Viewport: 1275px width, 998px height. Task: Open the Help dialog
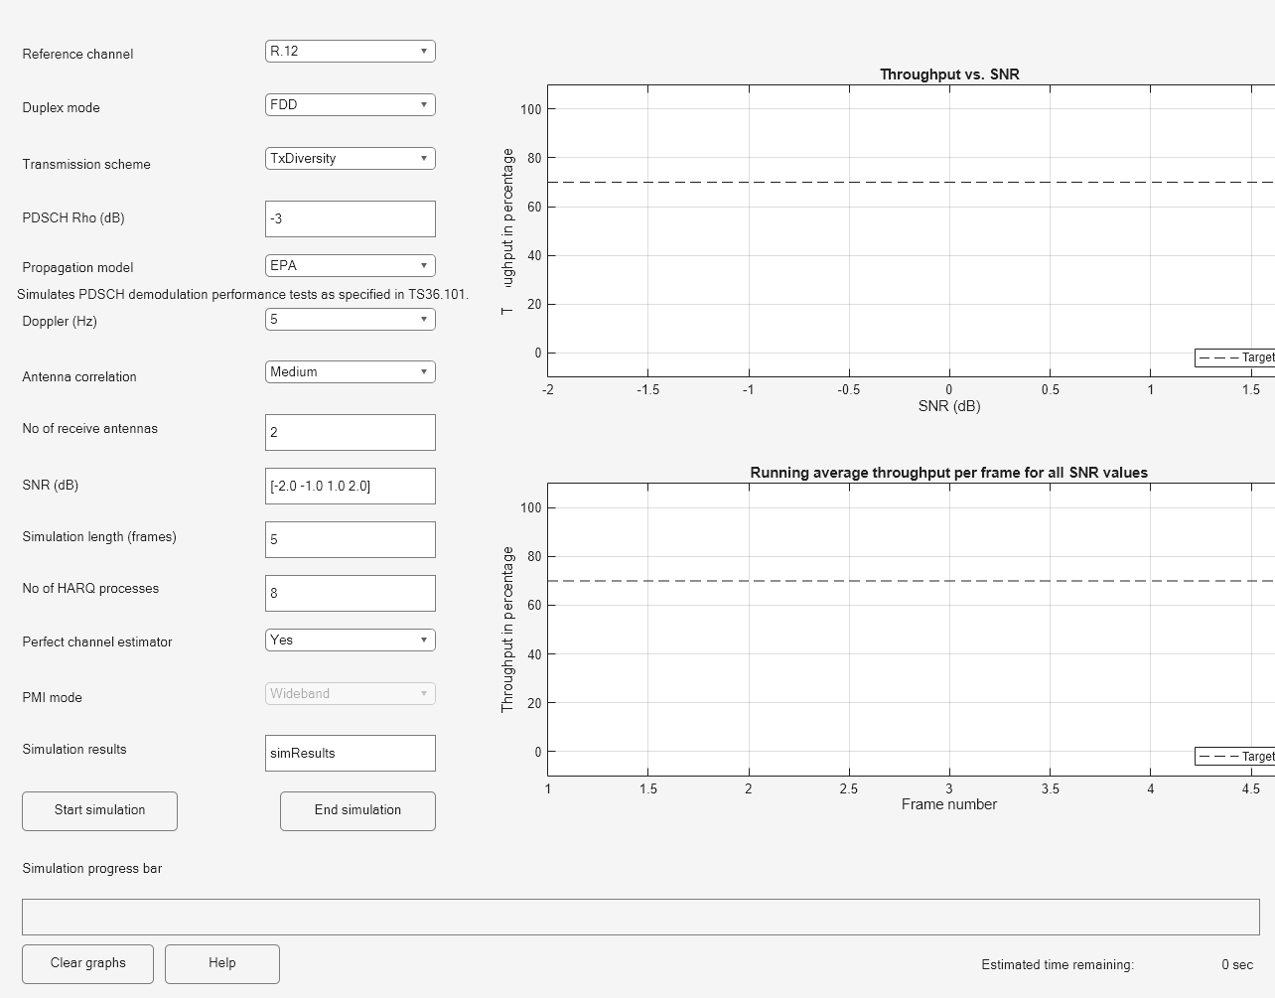point(221,963)
